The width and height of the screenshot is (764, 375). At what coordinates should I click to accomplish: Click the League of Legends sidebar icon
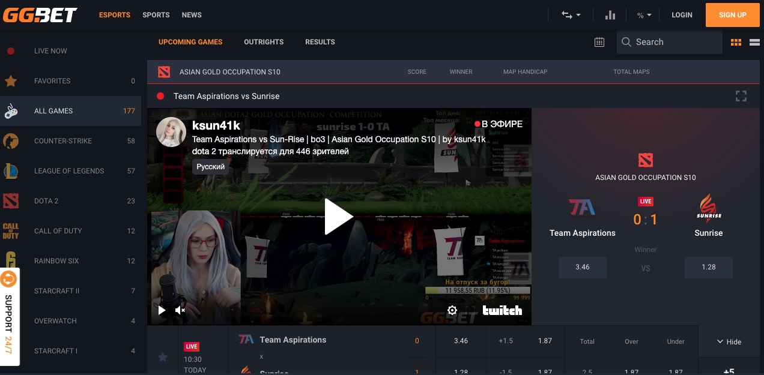pyautogui.click(x=11, y=171)
